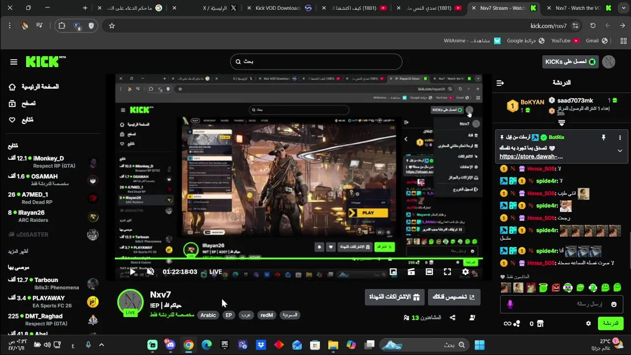Open the Chrome extensions puzzle icon
The image size is (631, 355).
click(62, 26)
